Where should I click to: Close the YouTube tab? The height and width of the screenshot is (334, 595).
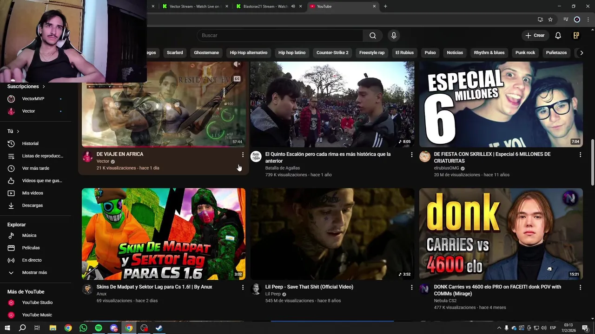[374, 6]
